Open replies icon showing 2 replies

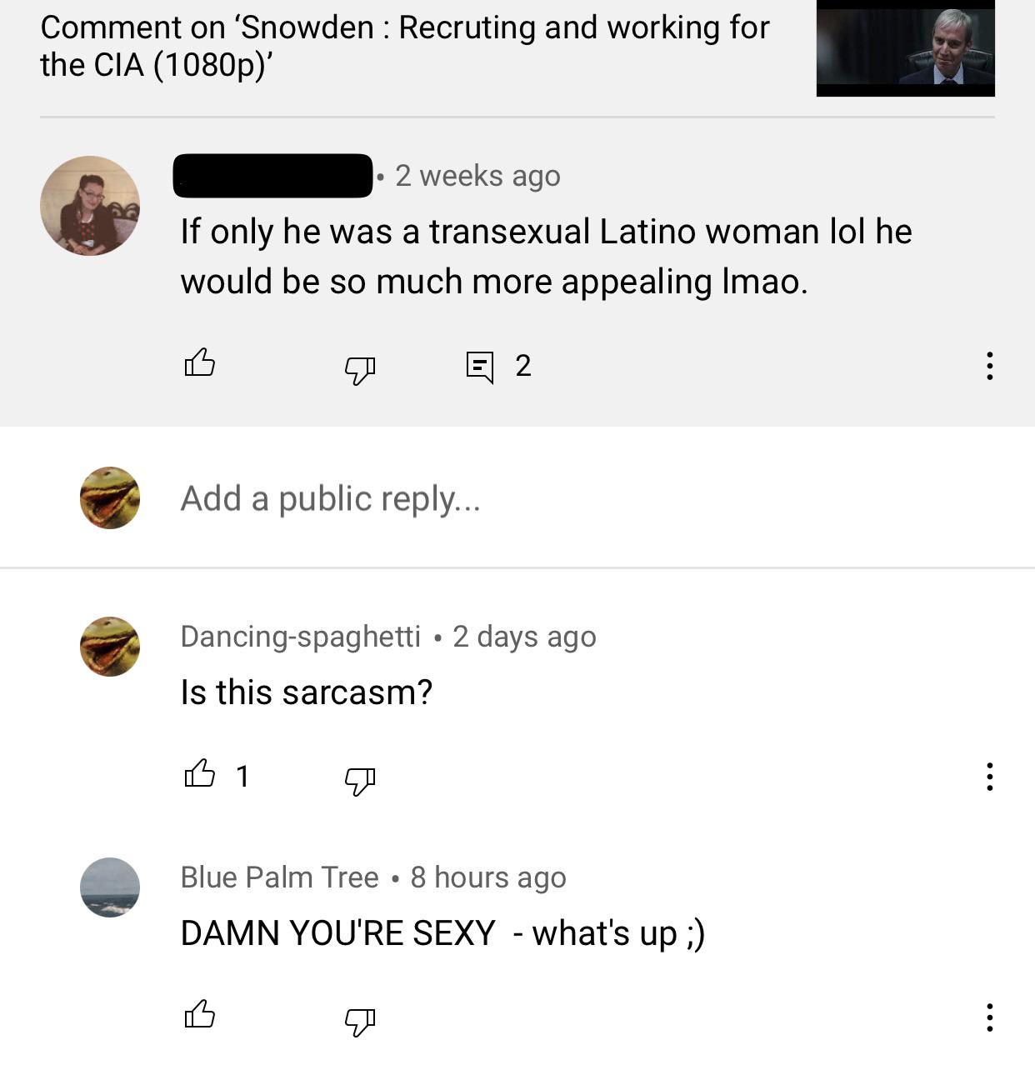tap(480, 367)
